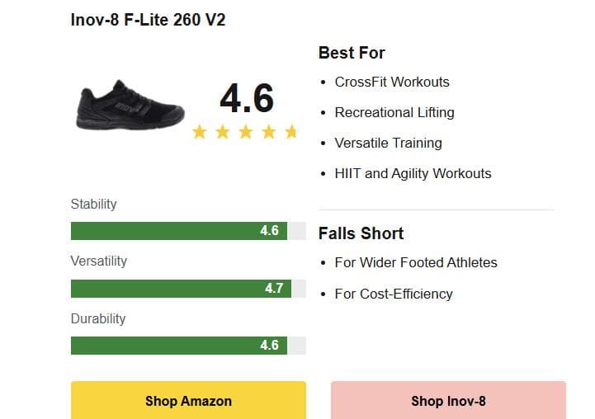
Task: Click the first yellow rating star
Action: [200, 132]
